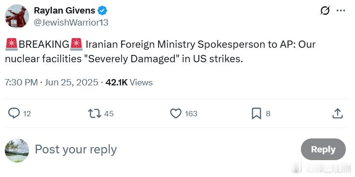This screenshot has height=177, width=355.
Task: Bookmark the post with bookmark icon
Action: (256, 113)
